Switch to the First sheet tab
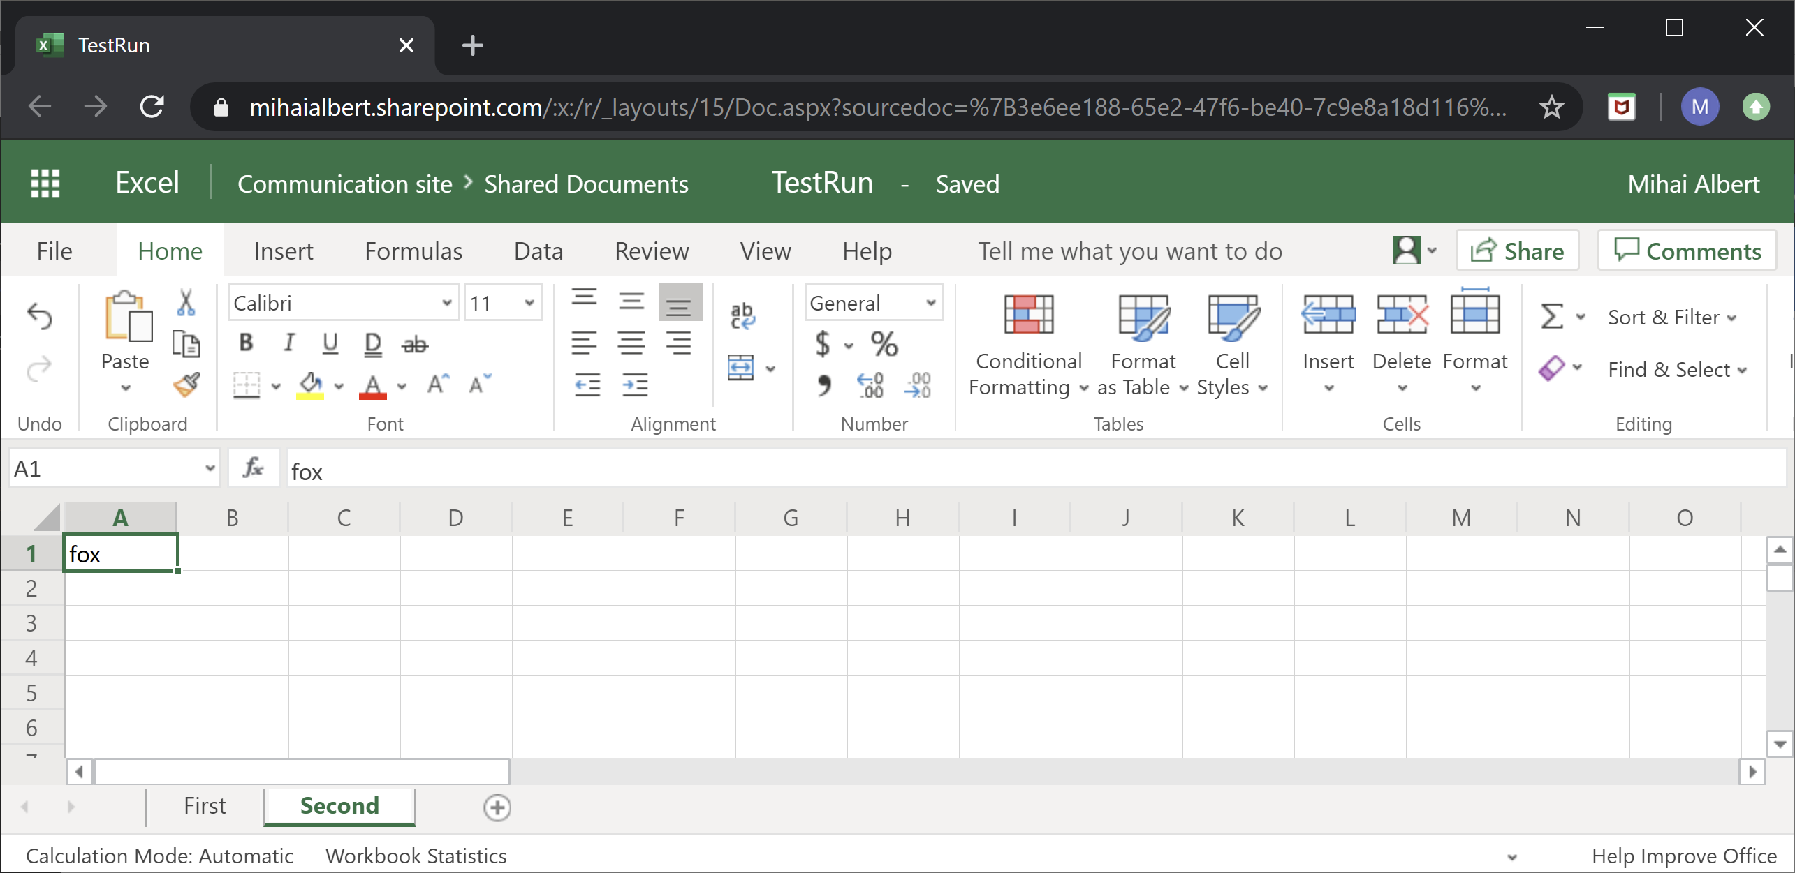This screenshot has width=1795, height=873. coord(205,806)
